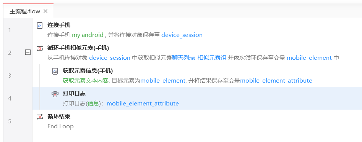The width and height of the screenshot is (362, 142).
Task: Switch to the 主流程.flow tab
Action: [x=25, y=11]
